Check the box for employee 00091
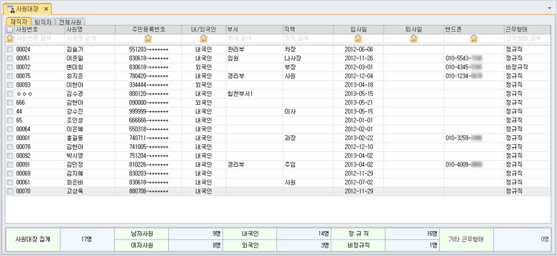This screenshot has height=256, width=557. [x=10, y=164]
